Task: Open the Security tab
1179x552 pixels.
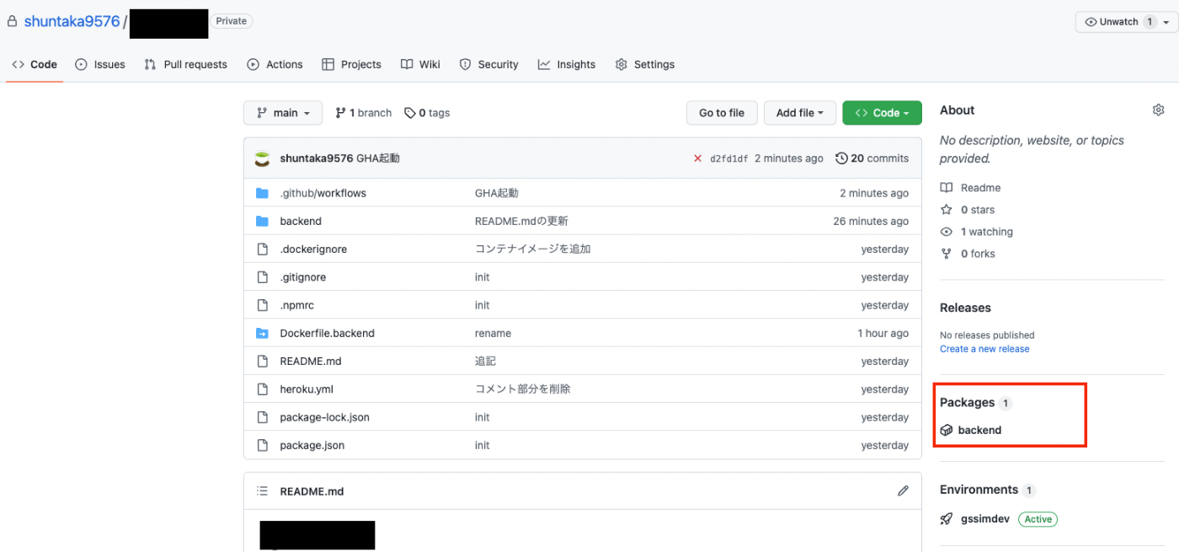Action: [x=488, y=64]
